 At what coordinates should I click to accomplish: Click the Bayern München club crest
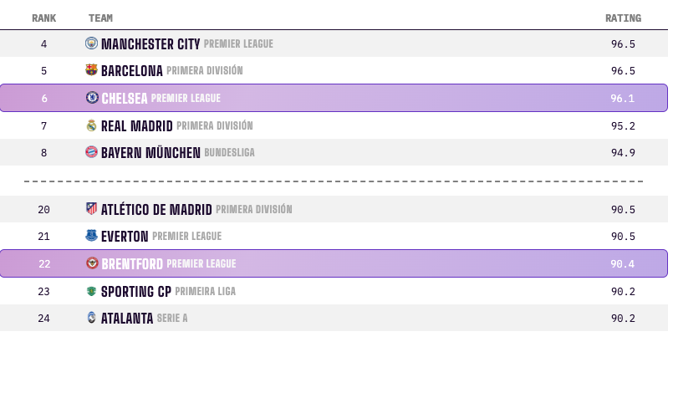[91, 151]
